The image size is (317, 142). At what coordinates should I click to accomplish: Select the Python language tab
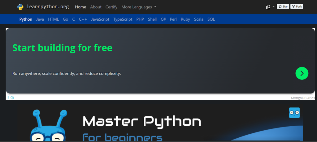tap(26, 19)
